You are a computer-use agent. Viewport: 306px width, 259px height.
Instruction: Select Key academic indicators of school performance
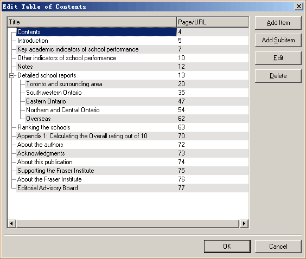(78, 49)
